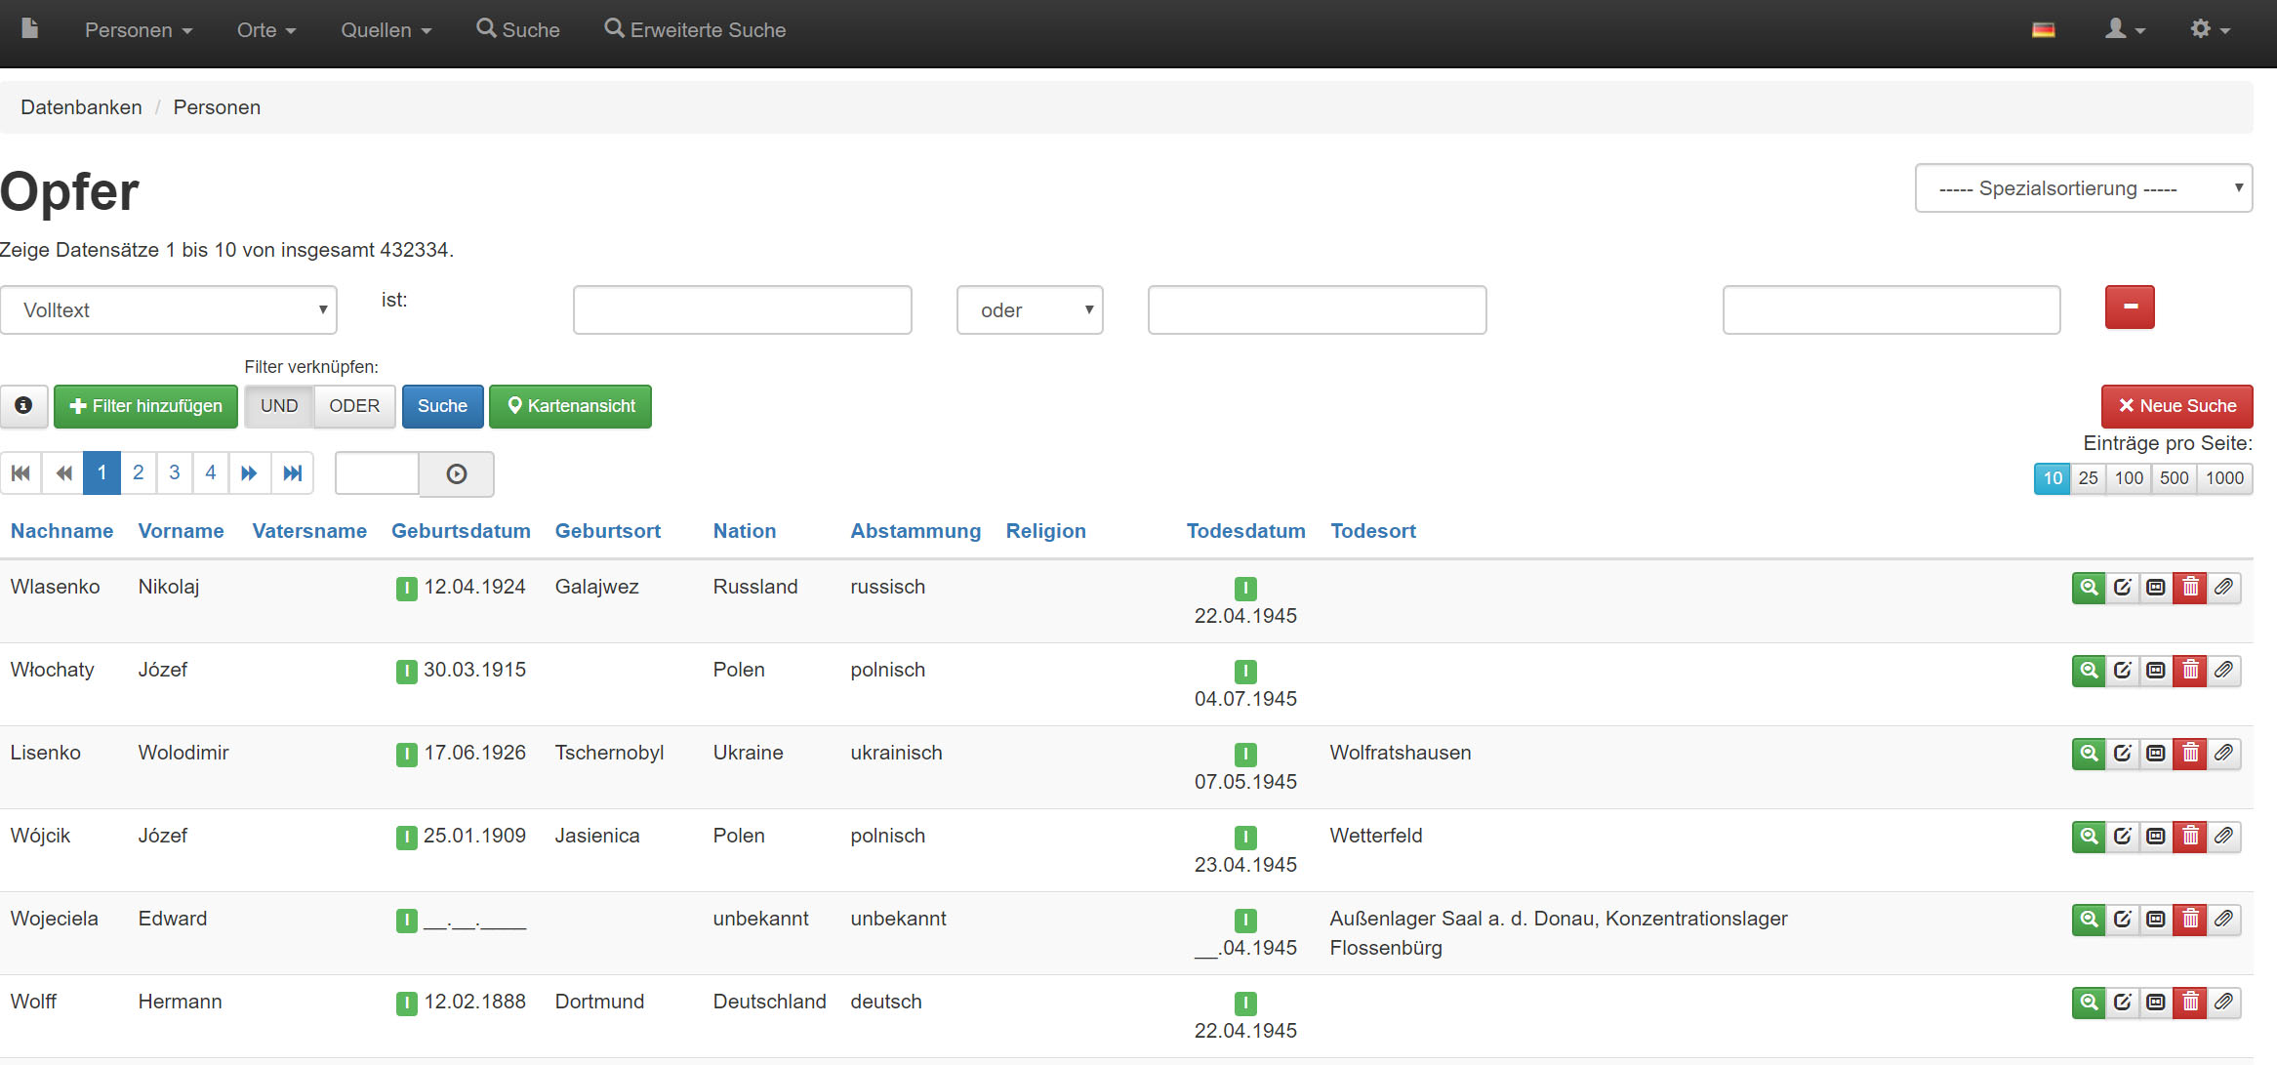Click Filter hinzufügen button

click(145, 406)
